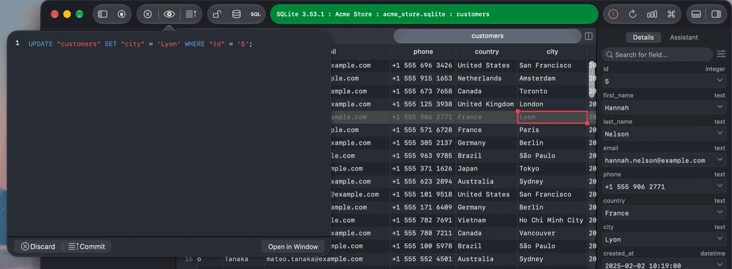Click the UPDATE SQL statement line in popover
This screenshot has height=269, width=732.
click(140, 44)
